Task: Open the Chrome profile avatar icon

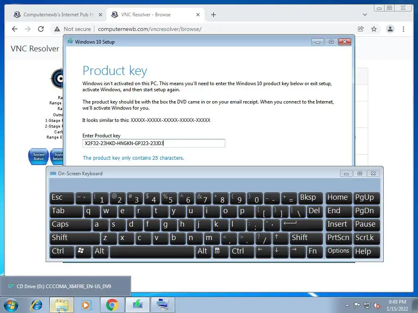Action: pyautogui.click(x=390, y=29)
